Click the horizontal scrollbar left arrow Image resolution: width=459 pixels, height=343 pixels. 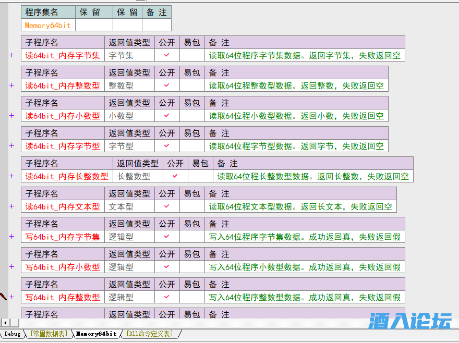[5, 323]
